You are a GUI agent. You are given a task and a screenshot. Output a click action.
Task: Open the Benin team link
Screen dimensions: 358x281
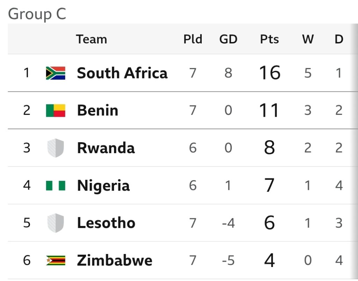coord(98,110)
